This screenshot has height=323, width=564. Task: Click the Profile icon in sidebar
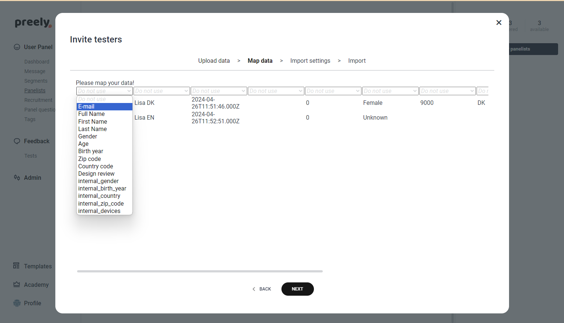click(x=17, y=303)
